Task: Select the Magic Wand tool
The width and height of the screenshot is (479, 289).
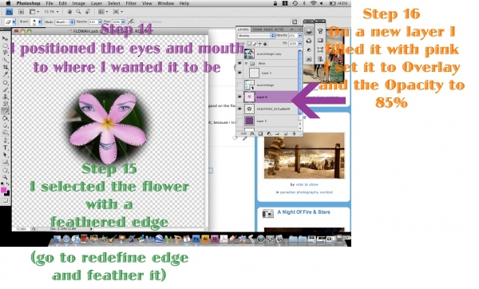Action: tap(5, 60)
